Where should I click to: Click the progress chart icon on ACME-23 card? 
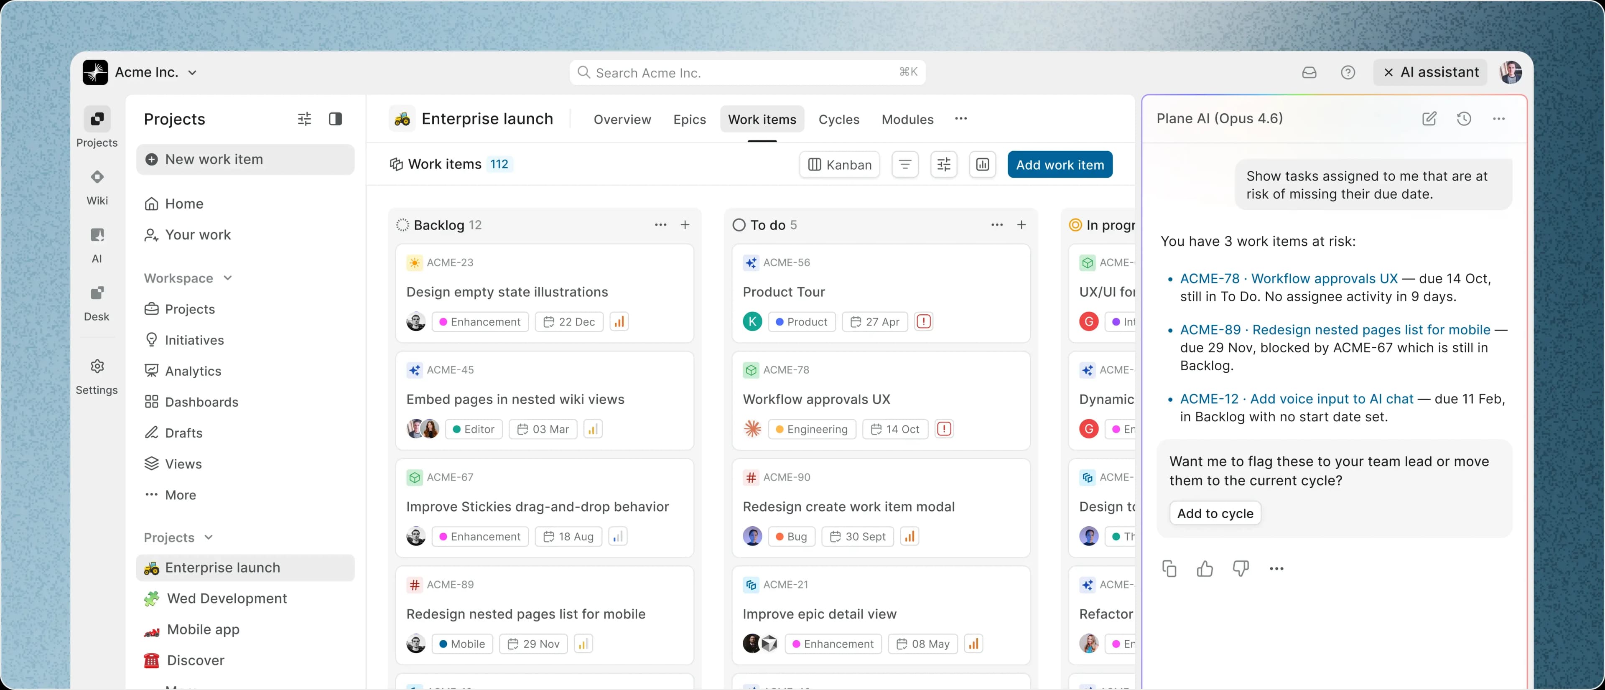coord(619,321)
